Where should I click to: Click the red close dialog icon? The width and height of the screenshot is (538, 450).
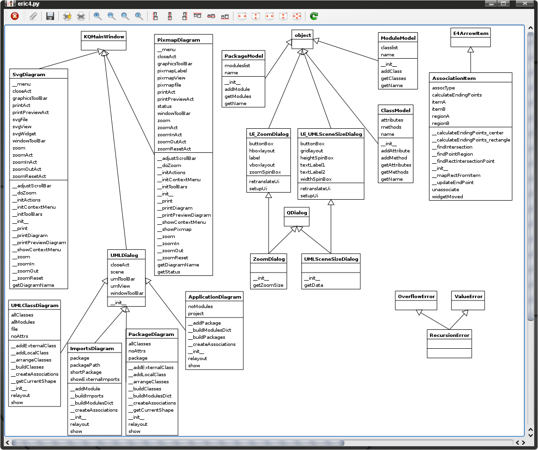coord(15,16)
